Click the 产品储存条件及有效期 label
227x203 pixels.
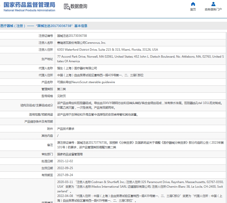(x=39, y=121)
